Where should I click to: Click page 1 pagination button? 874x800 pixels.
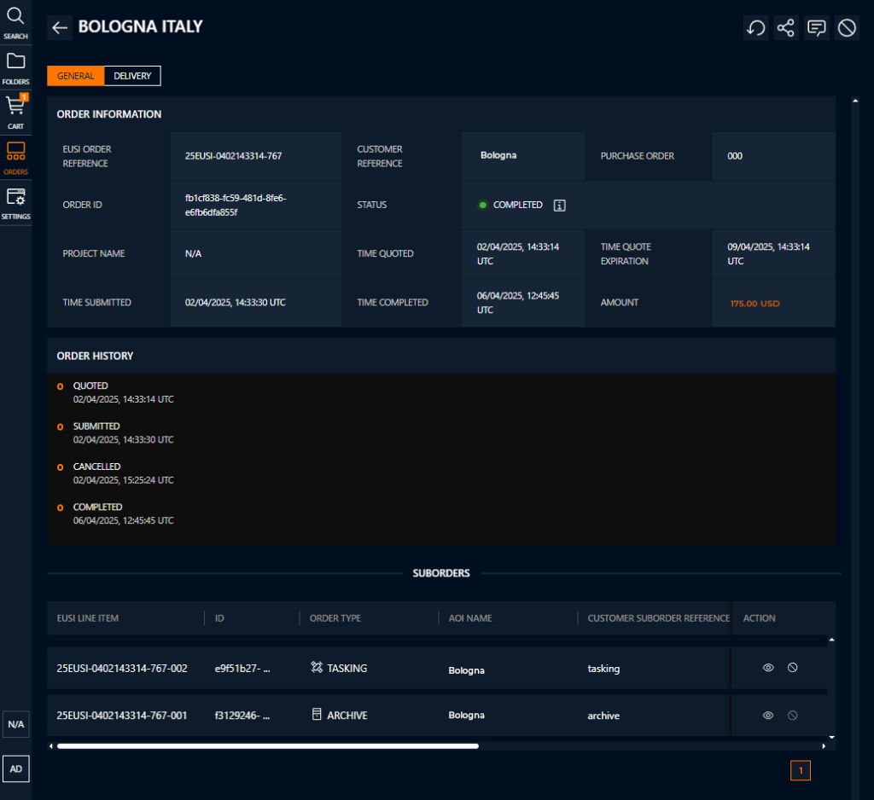pos(801,771)
